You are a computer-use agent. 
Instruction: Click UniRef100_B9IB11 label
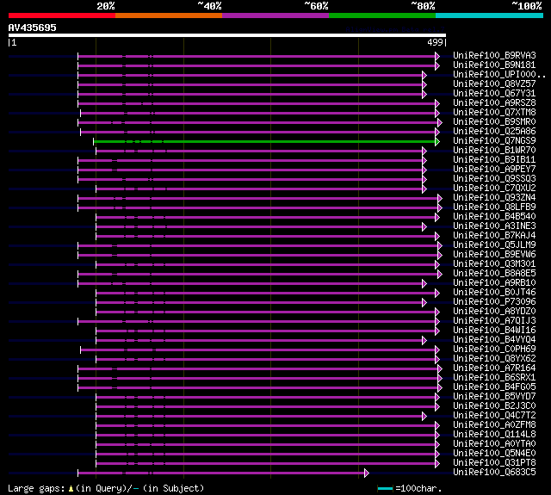[x=494, y=160]
